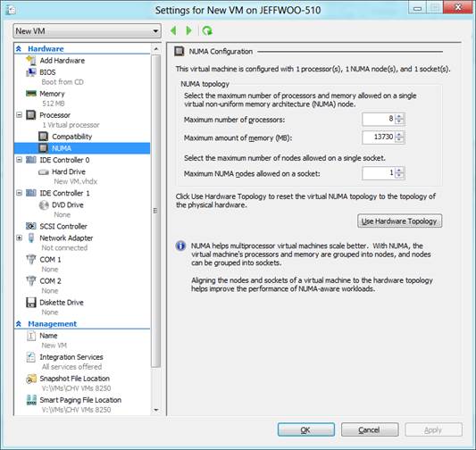The width and height of the screenshot is (476, 450).
Task: Select Compatibility under Processor
Action: (x=71, y=137)
